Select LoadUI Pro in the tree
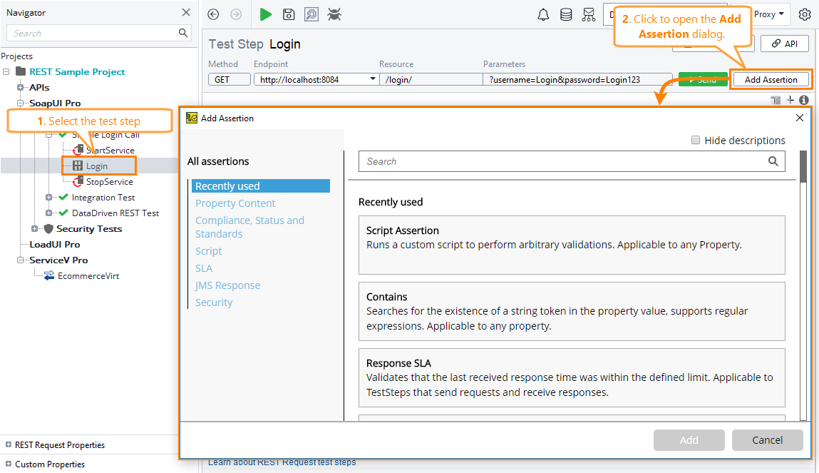Viewport: 819px width, 473px height. (x=55, y=244)
